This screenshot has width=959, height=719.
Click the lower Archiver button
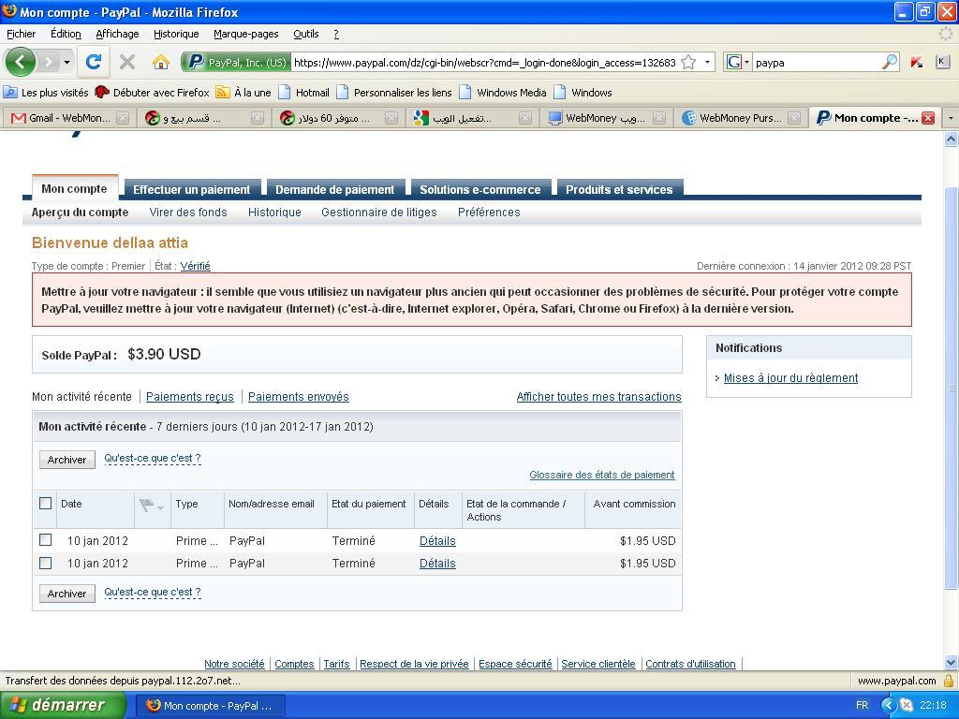[67, 594]
